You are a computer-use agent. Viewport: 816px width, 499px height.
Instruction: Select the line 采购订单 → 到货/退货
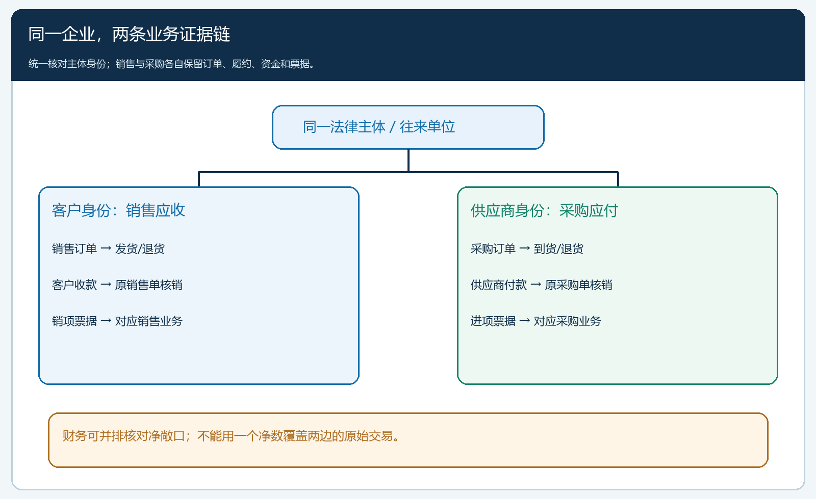click(x=527, y=248)
